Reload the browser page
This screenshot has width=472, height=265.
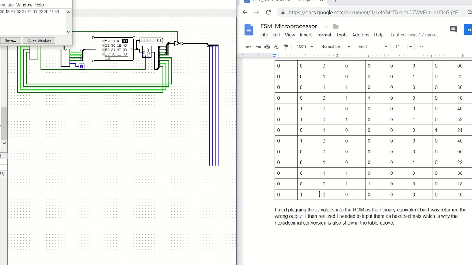coord(268,13)
